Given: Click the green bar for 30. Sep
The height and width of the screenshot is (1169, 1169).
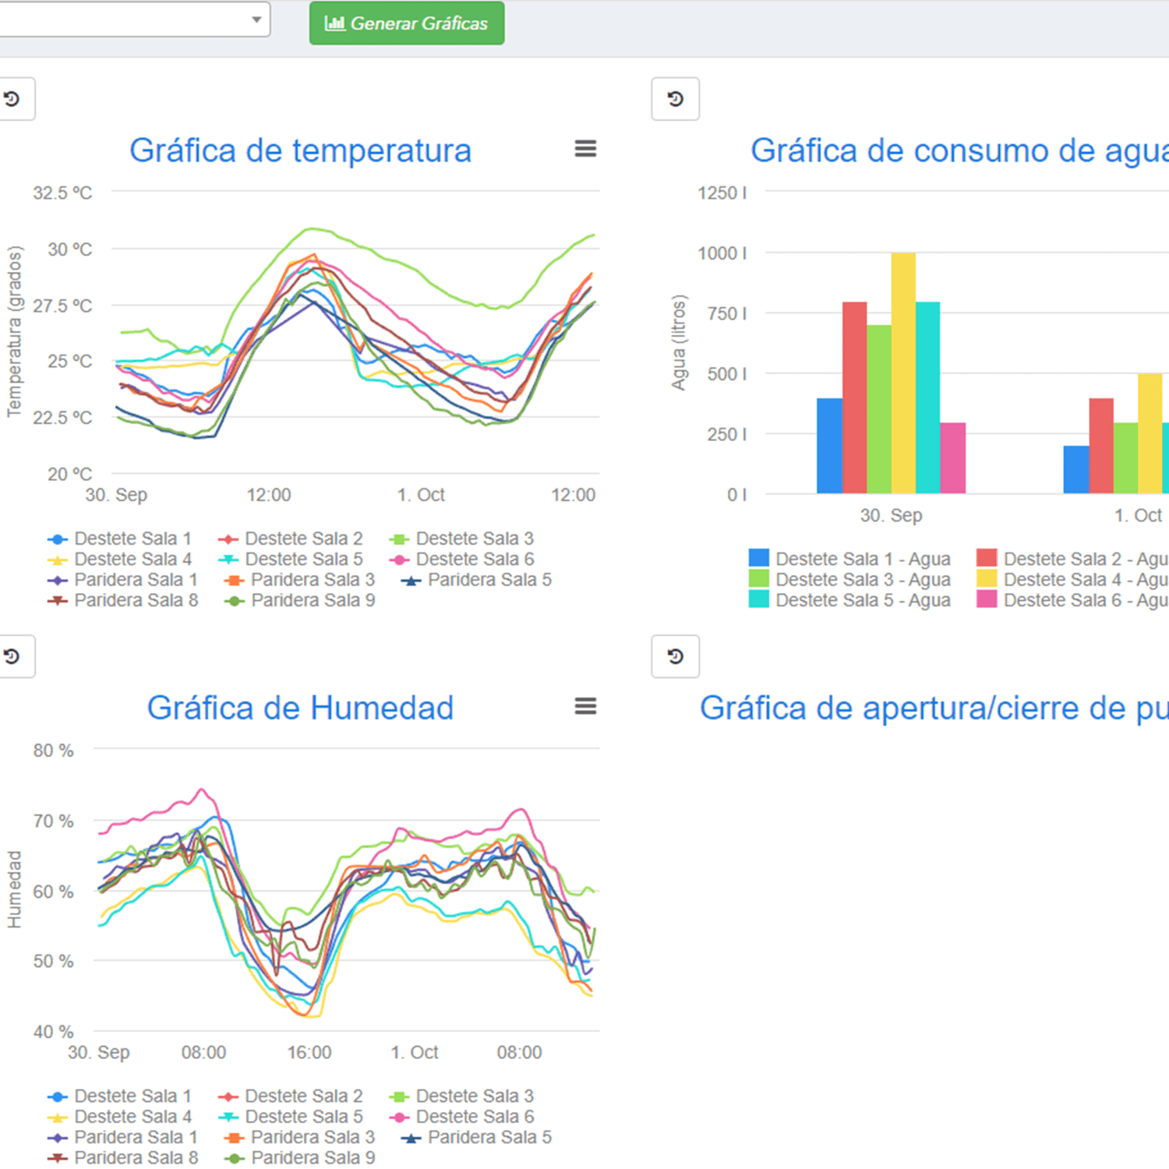Looking at the screenshot, I should [x=879, y=409].
